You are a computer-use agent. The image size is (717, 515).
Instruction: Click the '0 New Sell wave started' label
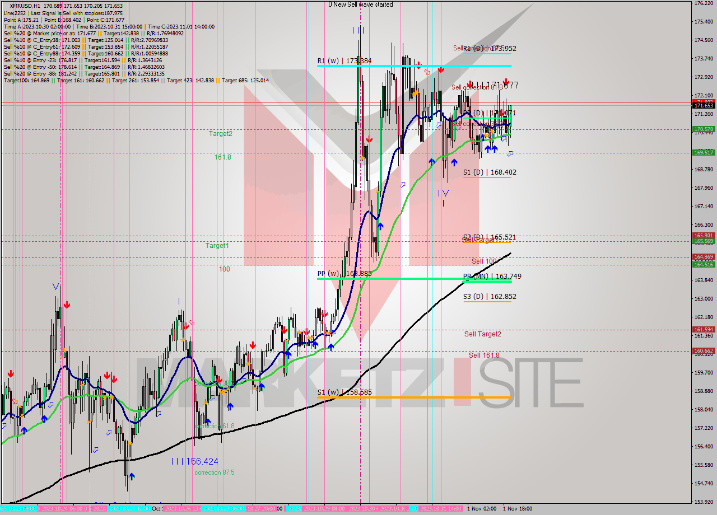361,4
